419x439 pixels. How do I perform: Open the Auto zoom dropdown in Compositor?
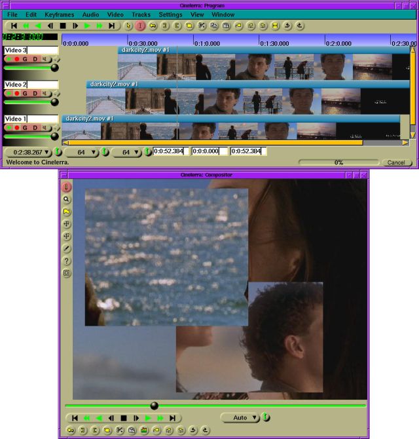pyautogui.click(x=241, y=417)
